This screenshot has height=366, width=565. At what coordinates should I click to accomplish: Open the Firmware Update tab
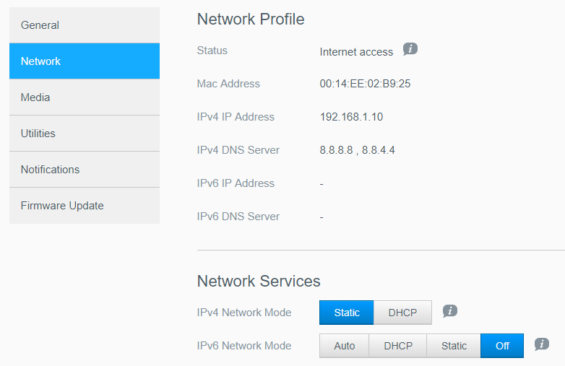85,206
